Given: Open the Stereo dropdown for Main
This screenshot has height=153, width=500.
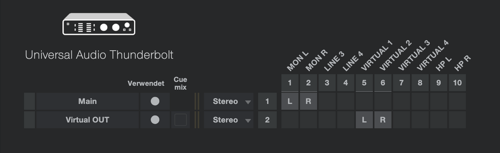Looking at the screenshot, I should tap(229, 101).
